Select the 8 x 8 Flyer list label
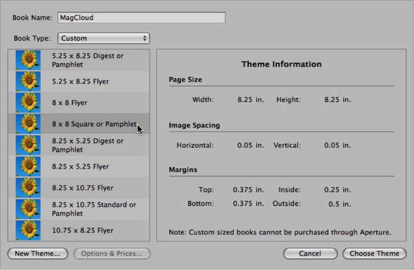The image size is (414, 270). [69, 103]
